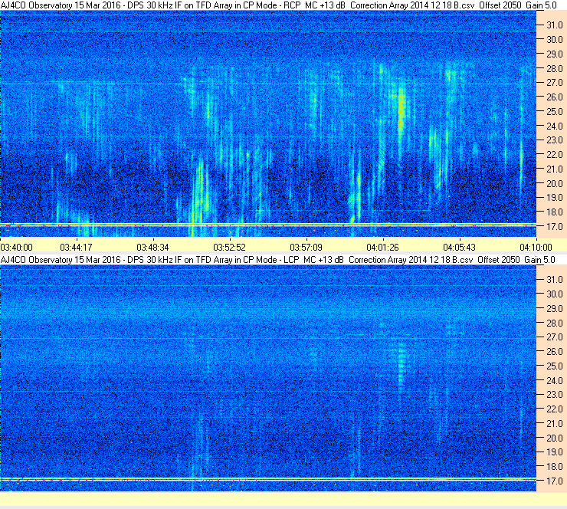
Task: Click the 21.0 frequency label on RCP plot
Action: click(x=555, y=169)
